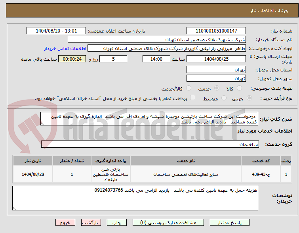Click the کد خدمت column header

[261, 161]
